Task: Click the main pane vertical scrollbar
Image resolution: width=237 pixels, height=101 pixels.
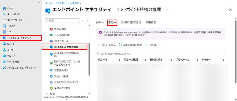Action: pyautogui.click(x=236, y=51)
